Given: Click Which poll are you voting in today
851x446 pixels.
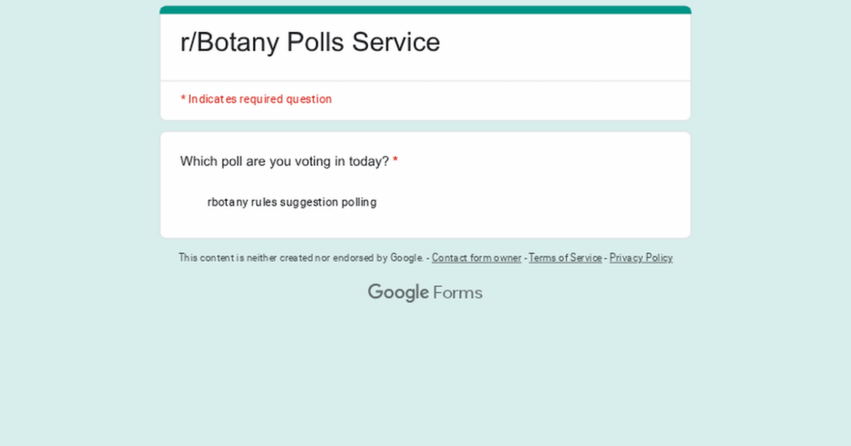Looking at the screenshot, I should (284, 161).
